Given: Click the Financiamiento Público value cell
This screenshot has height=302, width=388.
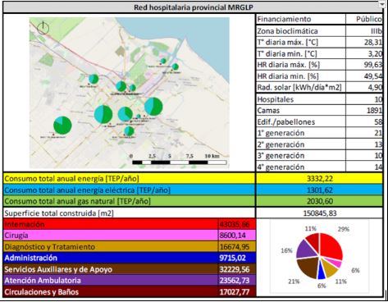Looking at the screenshot, I should click(x=364, y=19).
